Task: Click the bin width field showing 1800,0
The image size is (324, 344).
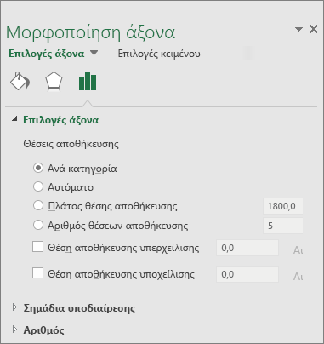Action: [283, 206]
